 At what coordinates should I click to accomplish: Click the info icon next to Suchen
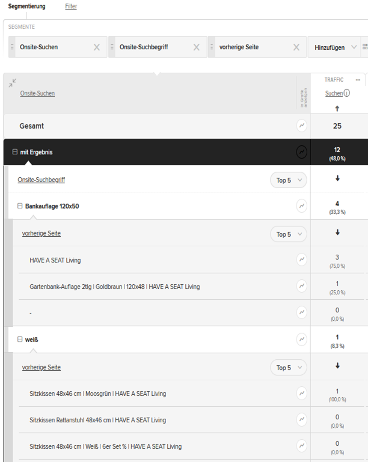[x=347, y=93]
